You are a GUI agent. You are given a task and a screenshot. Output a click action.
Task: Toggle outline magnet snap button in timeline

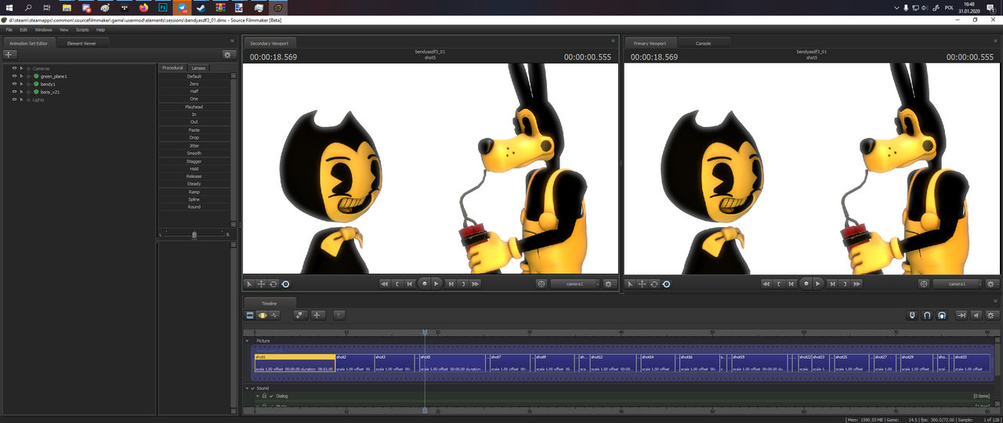point(927,315)
